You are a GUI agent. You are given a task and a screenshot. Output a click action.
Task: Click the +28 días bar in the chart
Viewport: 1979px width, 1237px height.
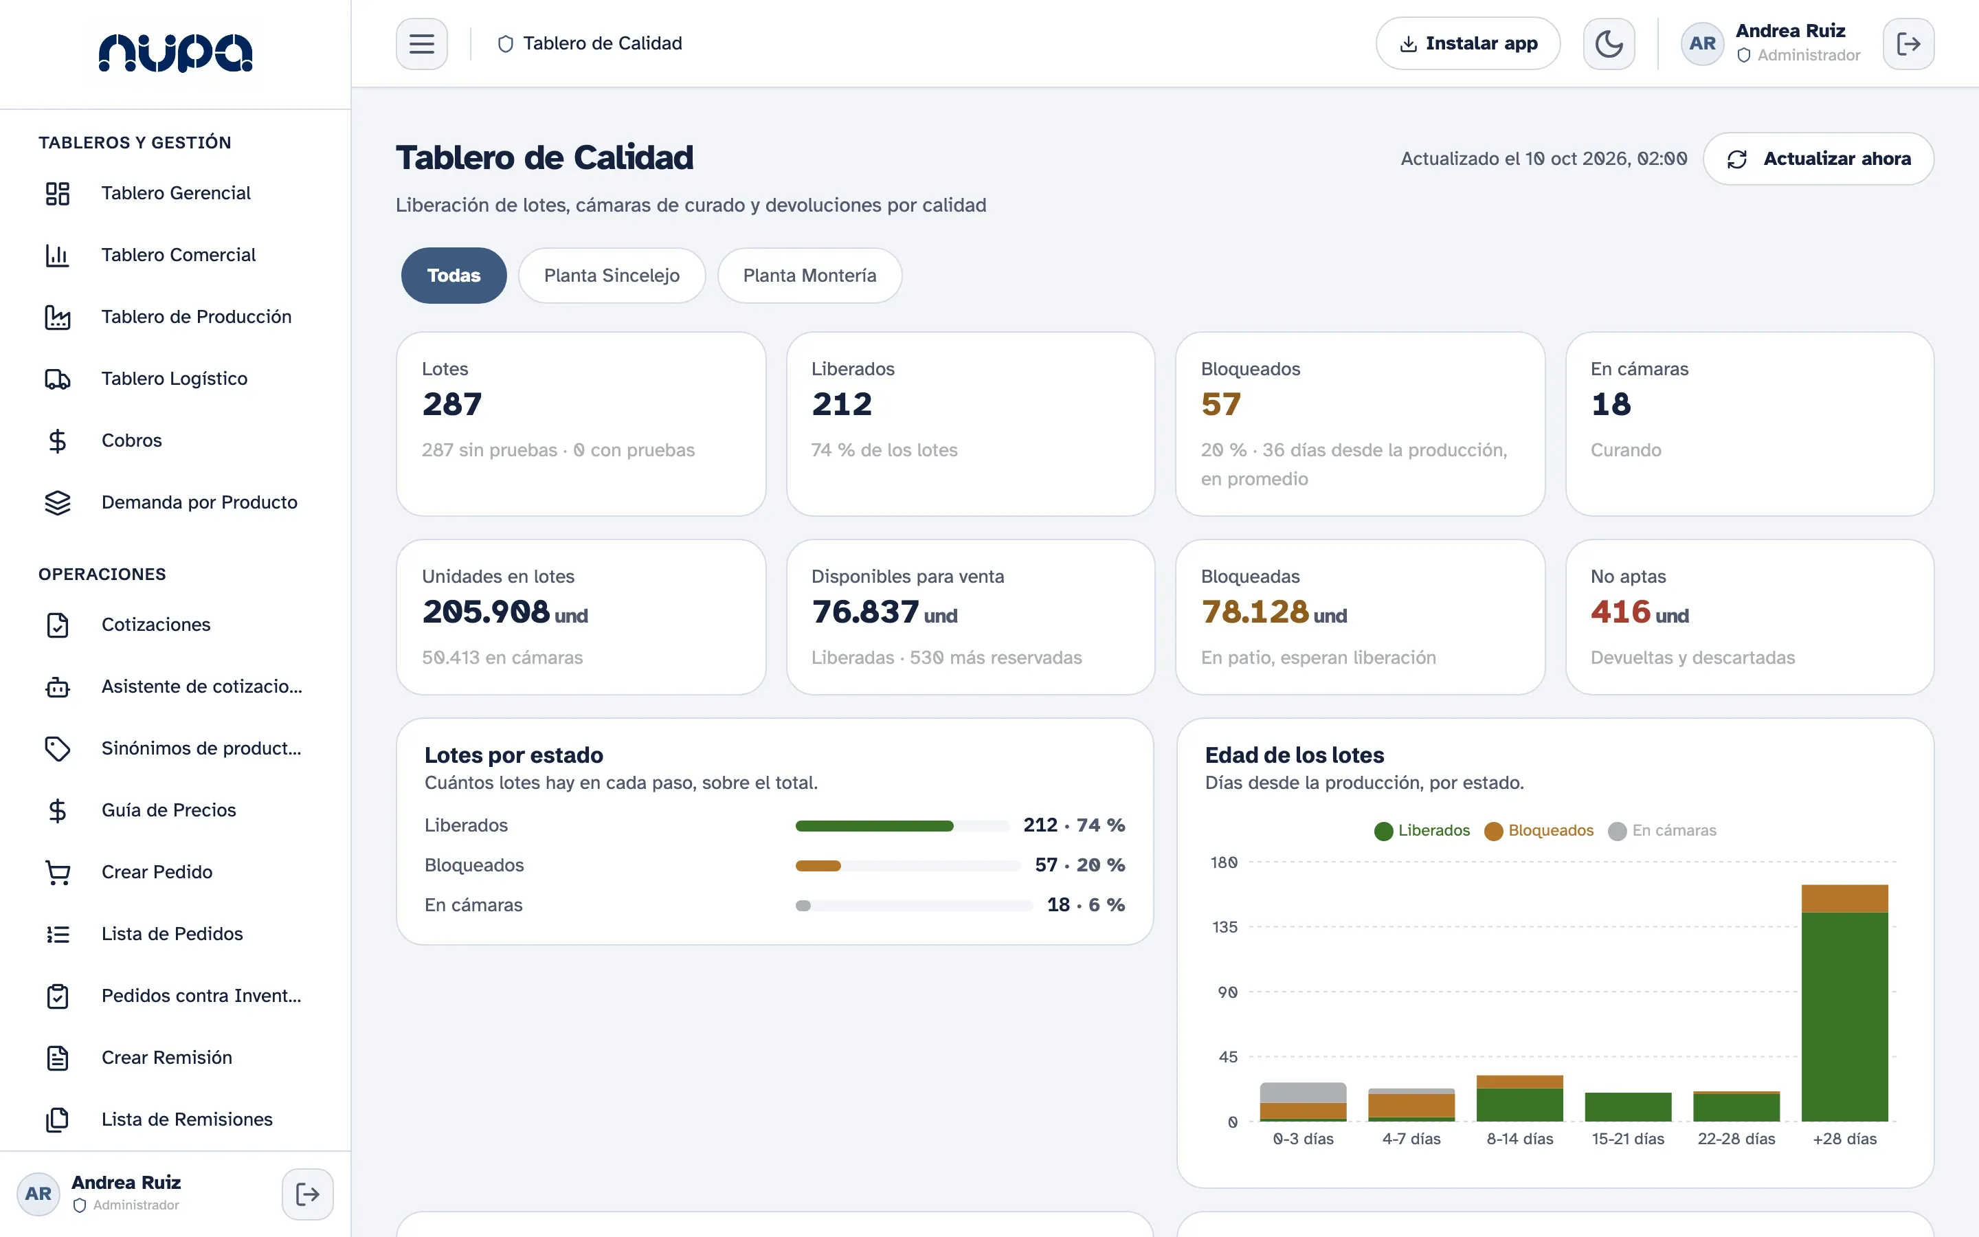[x=1844, y=1003]
